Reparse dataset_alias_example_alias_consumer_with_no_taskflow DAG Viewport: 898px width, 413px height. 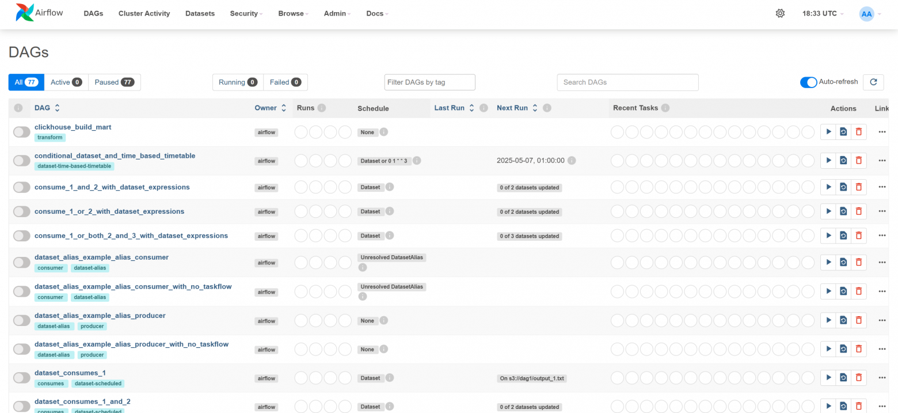tap(843, 291)
